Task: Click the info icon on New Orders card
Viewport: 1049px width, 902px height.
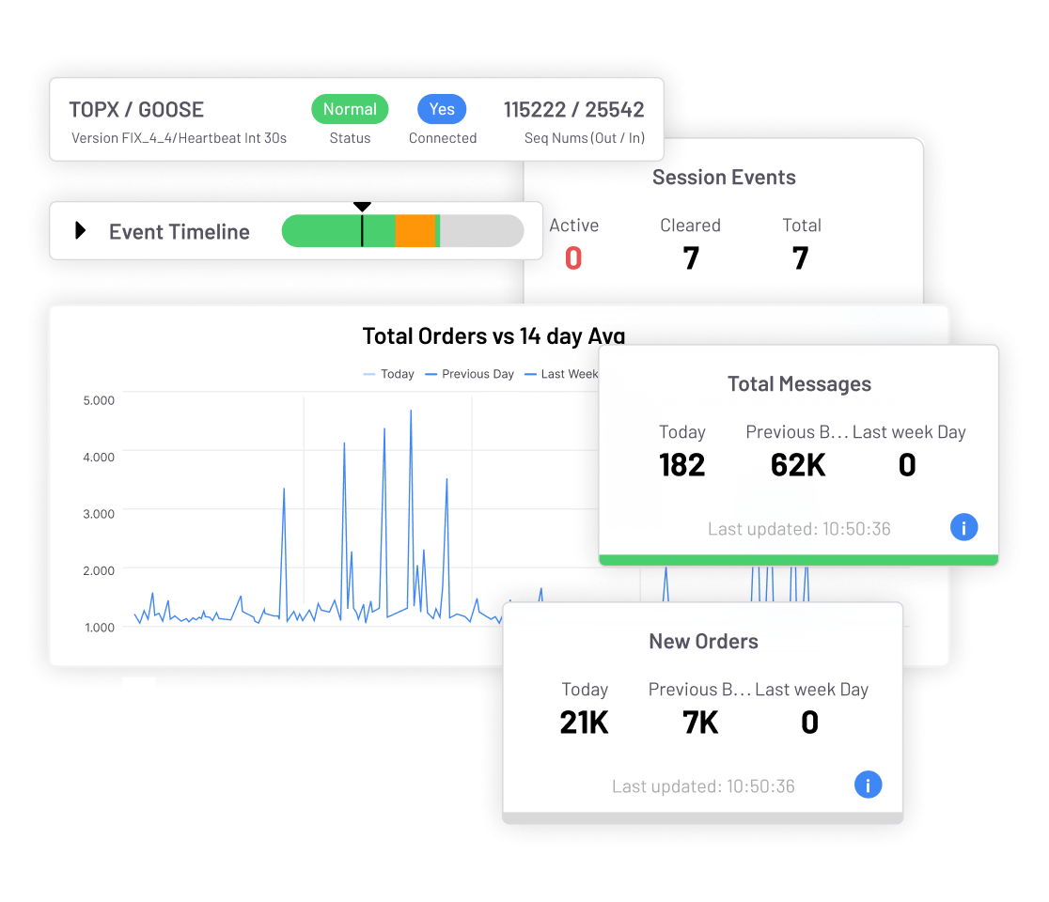Action: [x=868, y=785]
